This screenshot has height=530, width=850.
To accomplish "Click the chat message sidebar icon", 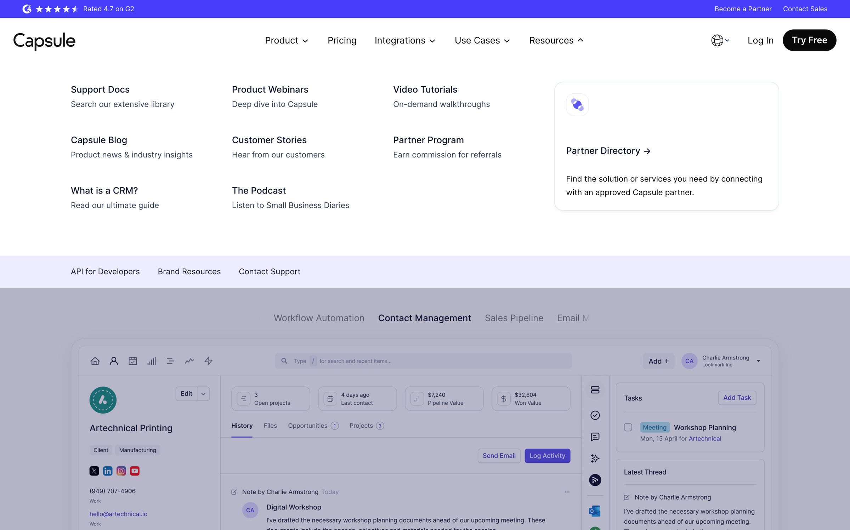I will coord(595,437).
